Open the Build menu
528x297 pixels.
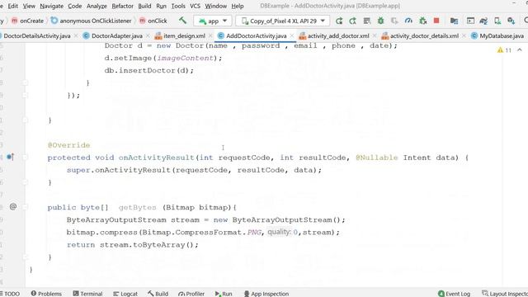(x=144, y=6)
